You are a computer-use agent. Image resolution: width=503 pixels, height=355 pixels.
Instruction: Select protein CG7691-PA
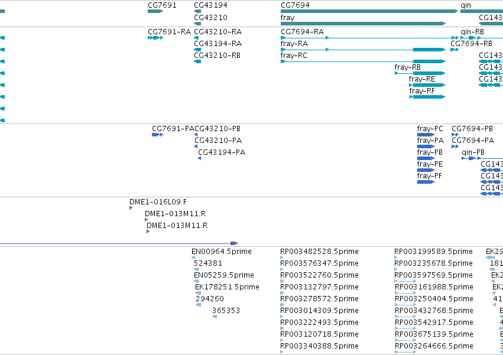(x=157, y=135)
